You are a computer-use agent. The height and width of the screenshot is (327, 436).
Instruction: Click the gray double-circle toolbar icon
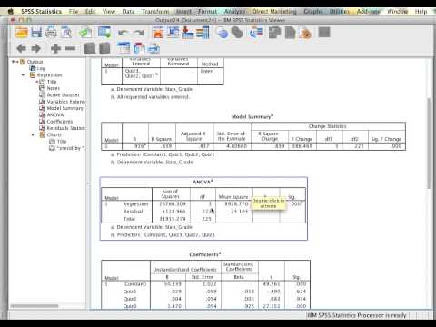[237, 33]
